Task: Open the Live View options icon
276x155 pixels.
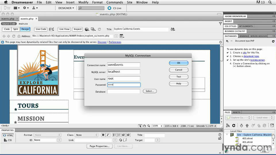Action: click(x=122, y=36)
